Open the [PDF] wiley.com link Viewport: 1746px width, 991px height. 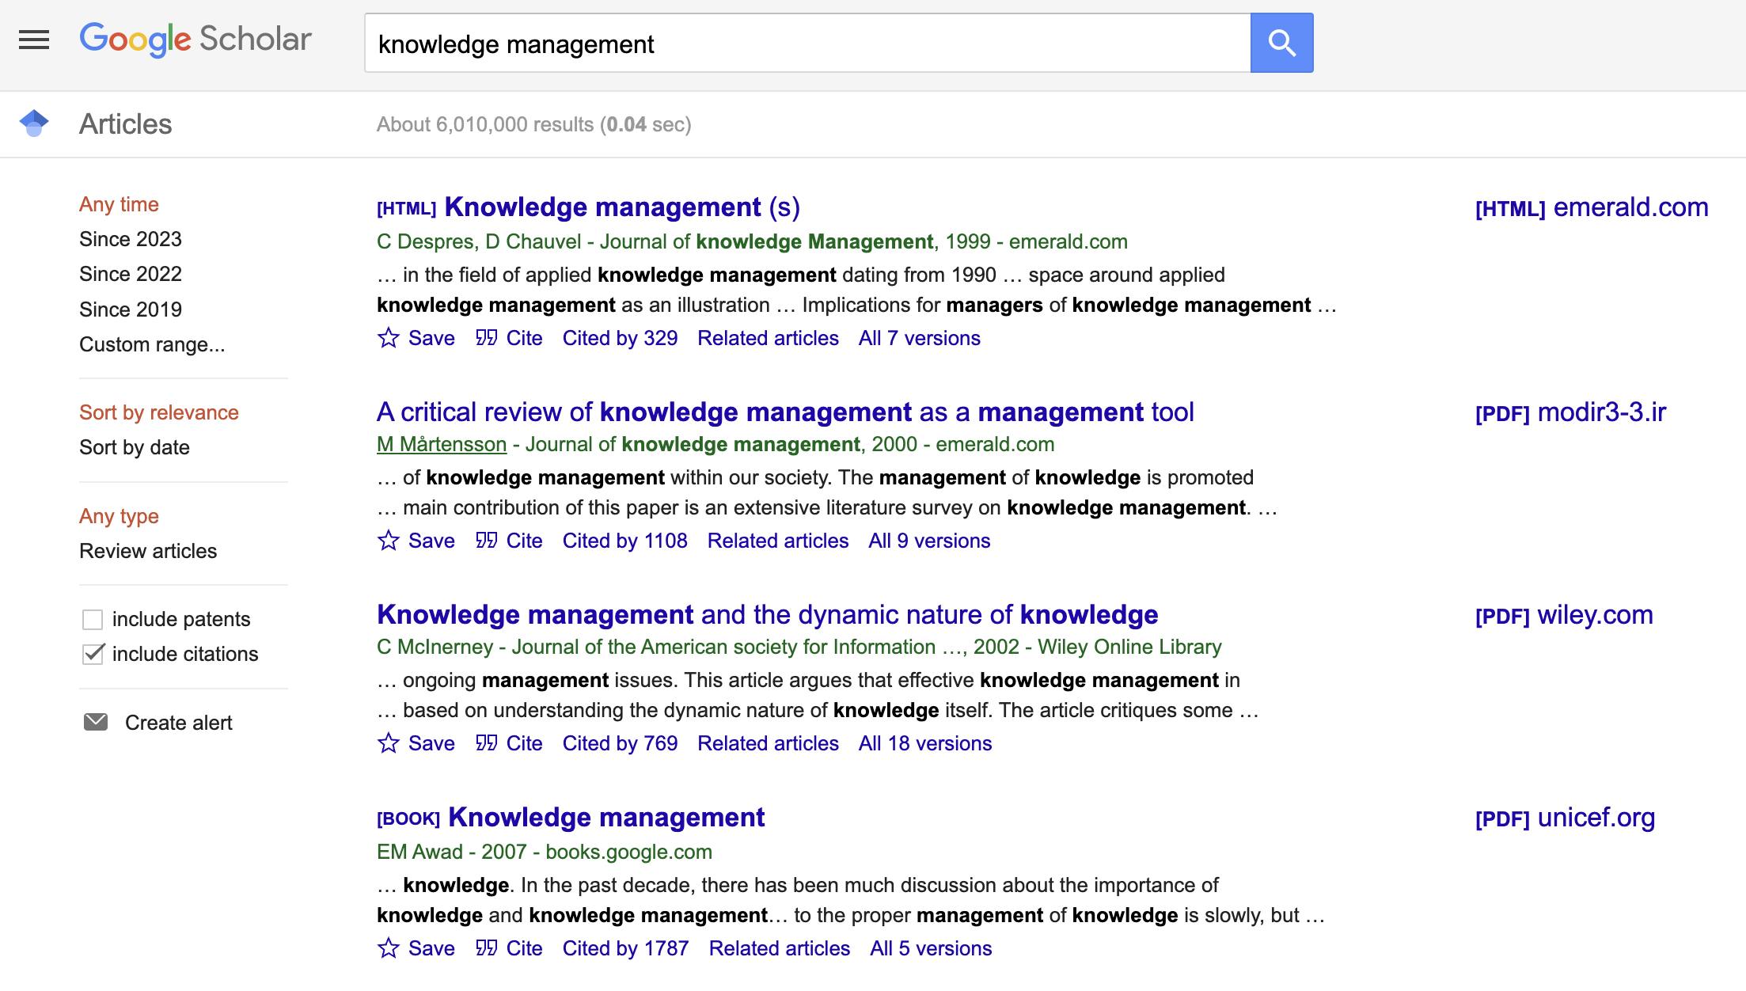1564,615
